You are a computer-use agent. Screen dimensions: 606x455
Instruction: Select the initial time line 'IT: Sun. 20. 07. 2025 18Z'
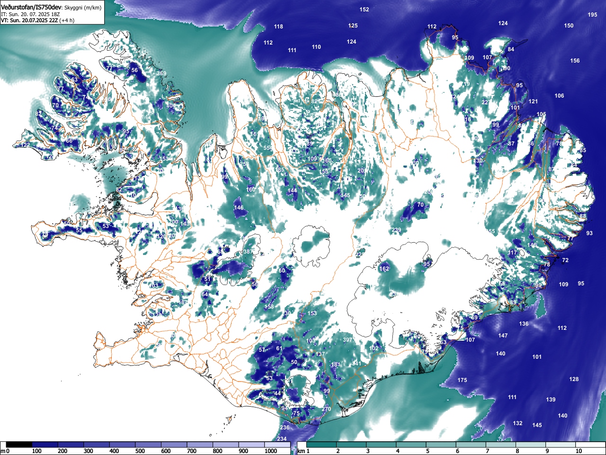pos(30,15)
